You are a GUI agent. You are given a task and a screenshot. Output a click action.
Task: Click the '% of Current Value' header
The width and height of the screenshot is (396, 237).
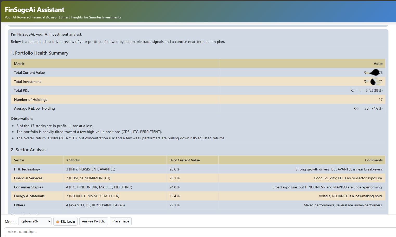[184, 160]
